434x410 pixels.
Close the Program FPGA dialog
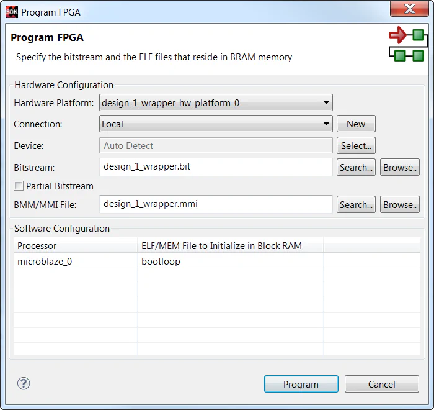click(409, 9)
